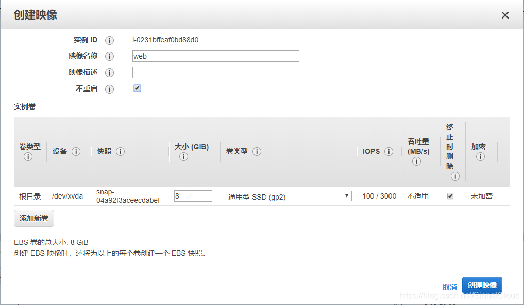Viewport: 524px width, 305px height.
Task: Click the 创建映像 button
Action: 482,285
